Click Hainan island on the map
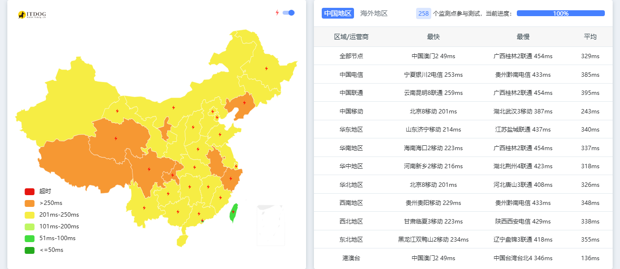The image size is (620, 269). [182, 240]
